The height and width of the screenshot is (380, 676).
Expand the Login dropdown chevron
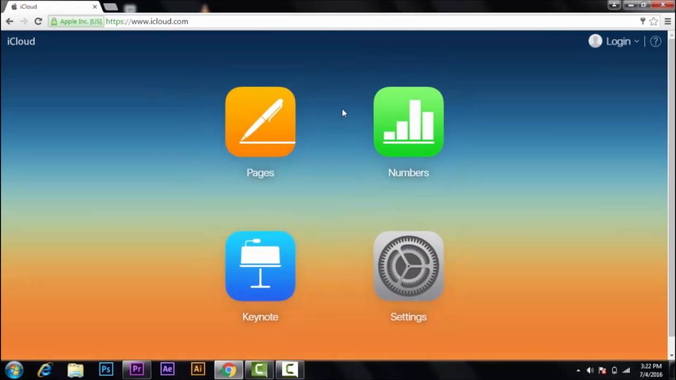click(x=636, y=42)
